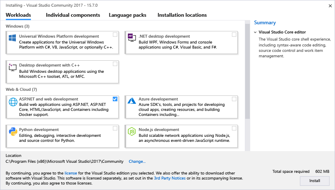Go to Installation locations tab
Viewport: 335px width, 190px height.
pyautogui.click(x=182, y=15)
